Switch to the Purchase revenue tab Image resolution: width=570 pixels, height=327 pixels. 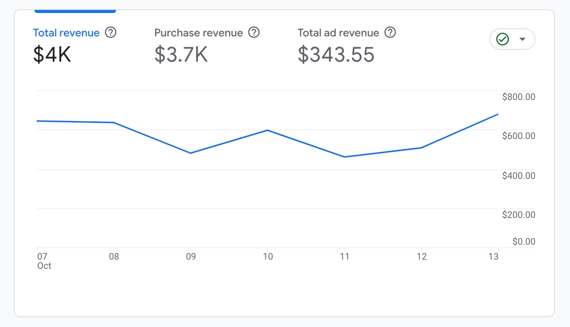click(198, 33)
